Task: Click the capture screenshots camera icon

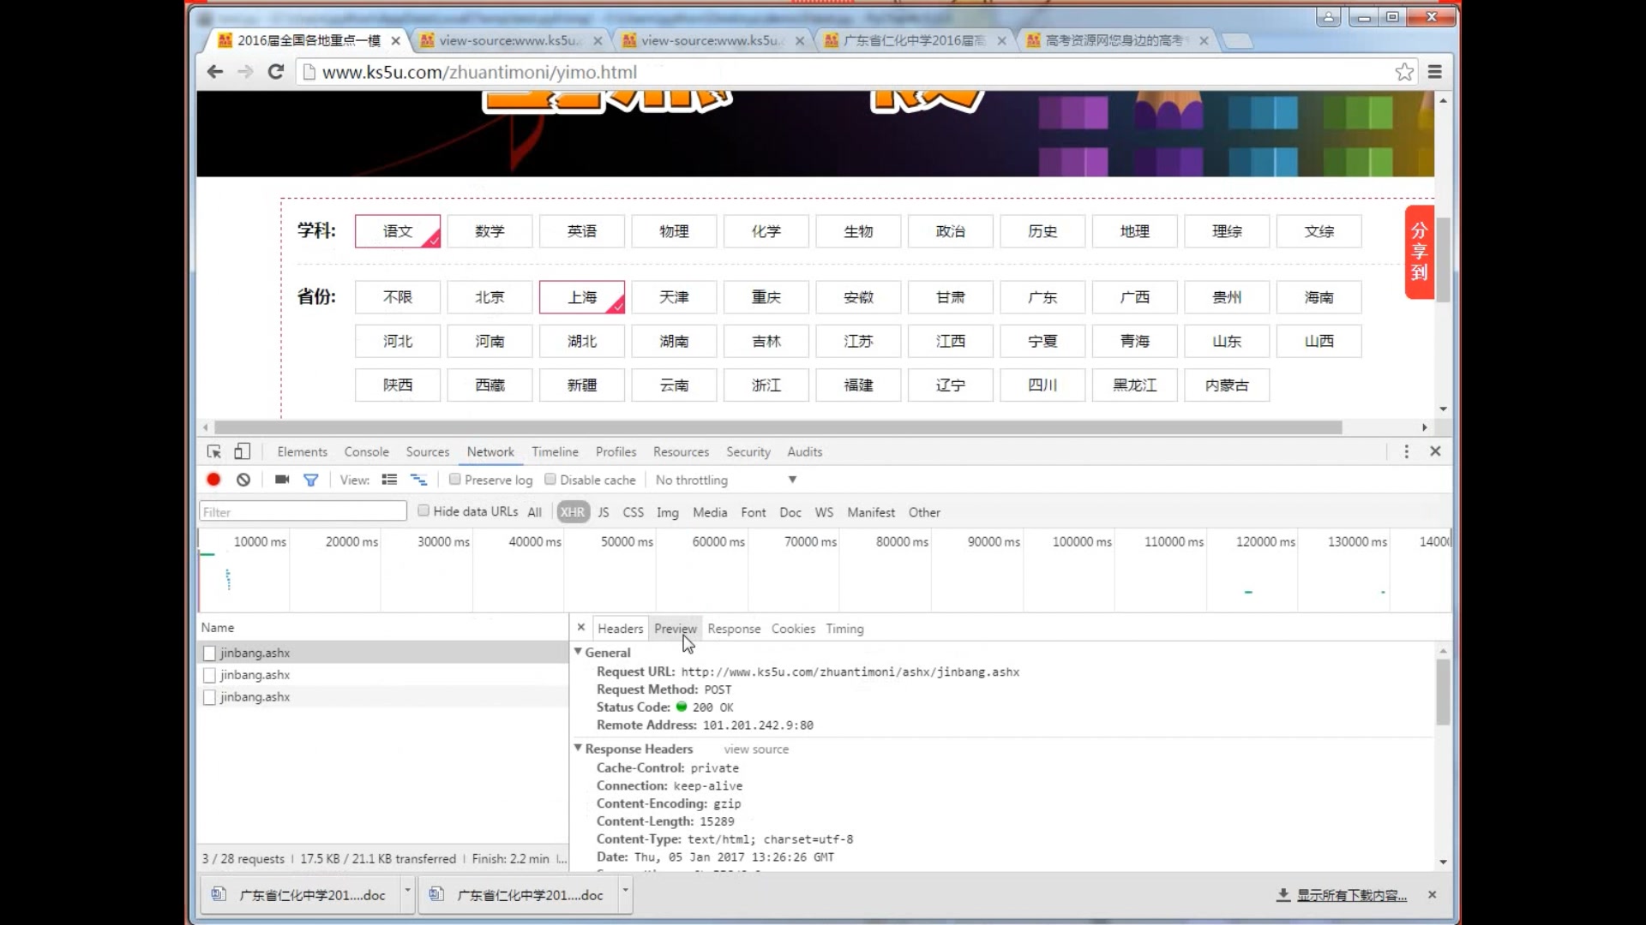Action: point(282,480)
